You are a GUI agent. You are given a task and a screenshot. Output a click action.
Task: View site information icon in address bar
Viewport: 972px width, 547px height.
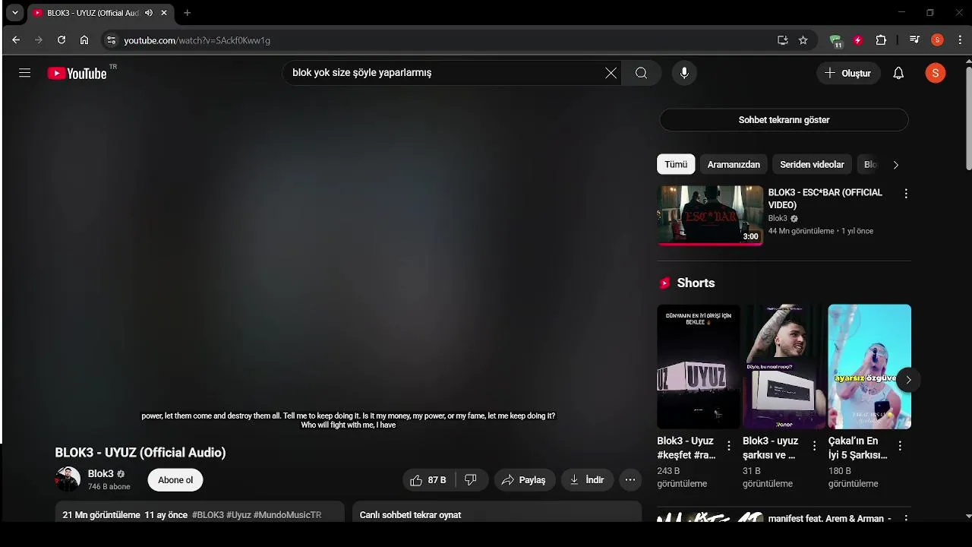[111, 40]
